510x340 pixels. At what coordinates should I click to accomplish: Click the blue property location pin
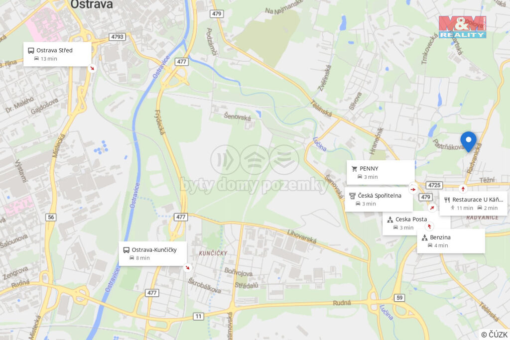tap(468, 142)
